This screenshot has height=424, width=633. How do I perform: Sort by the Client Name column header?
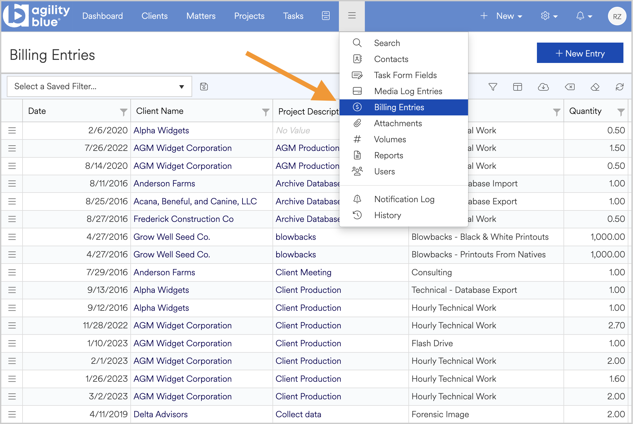pyautogui.click(x=160, y=111)
